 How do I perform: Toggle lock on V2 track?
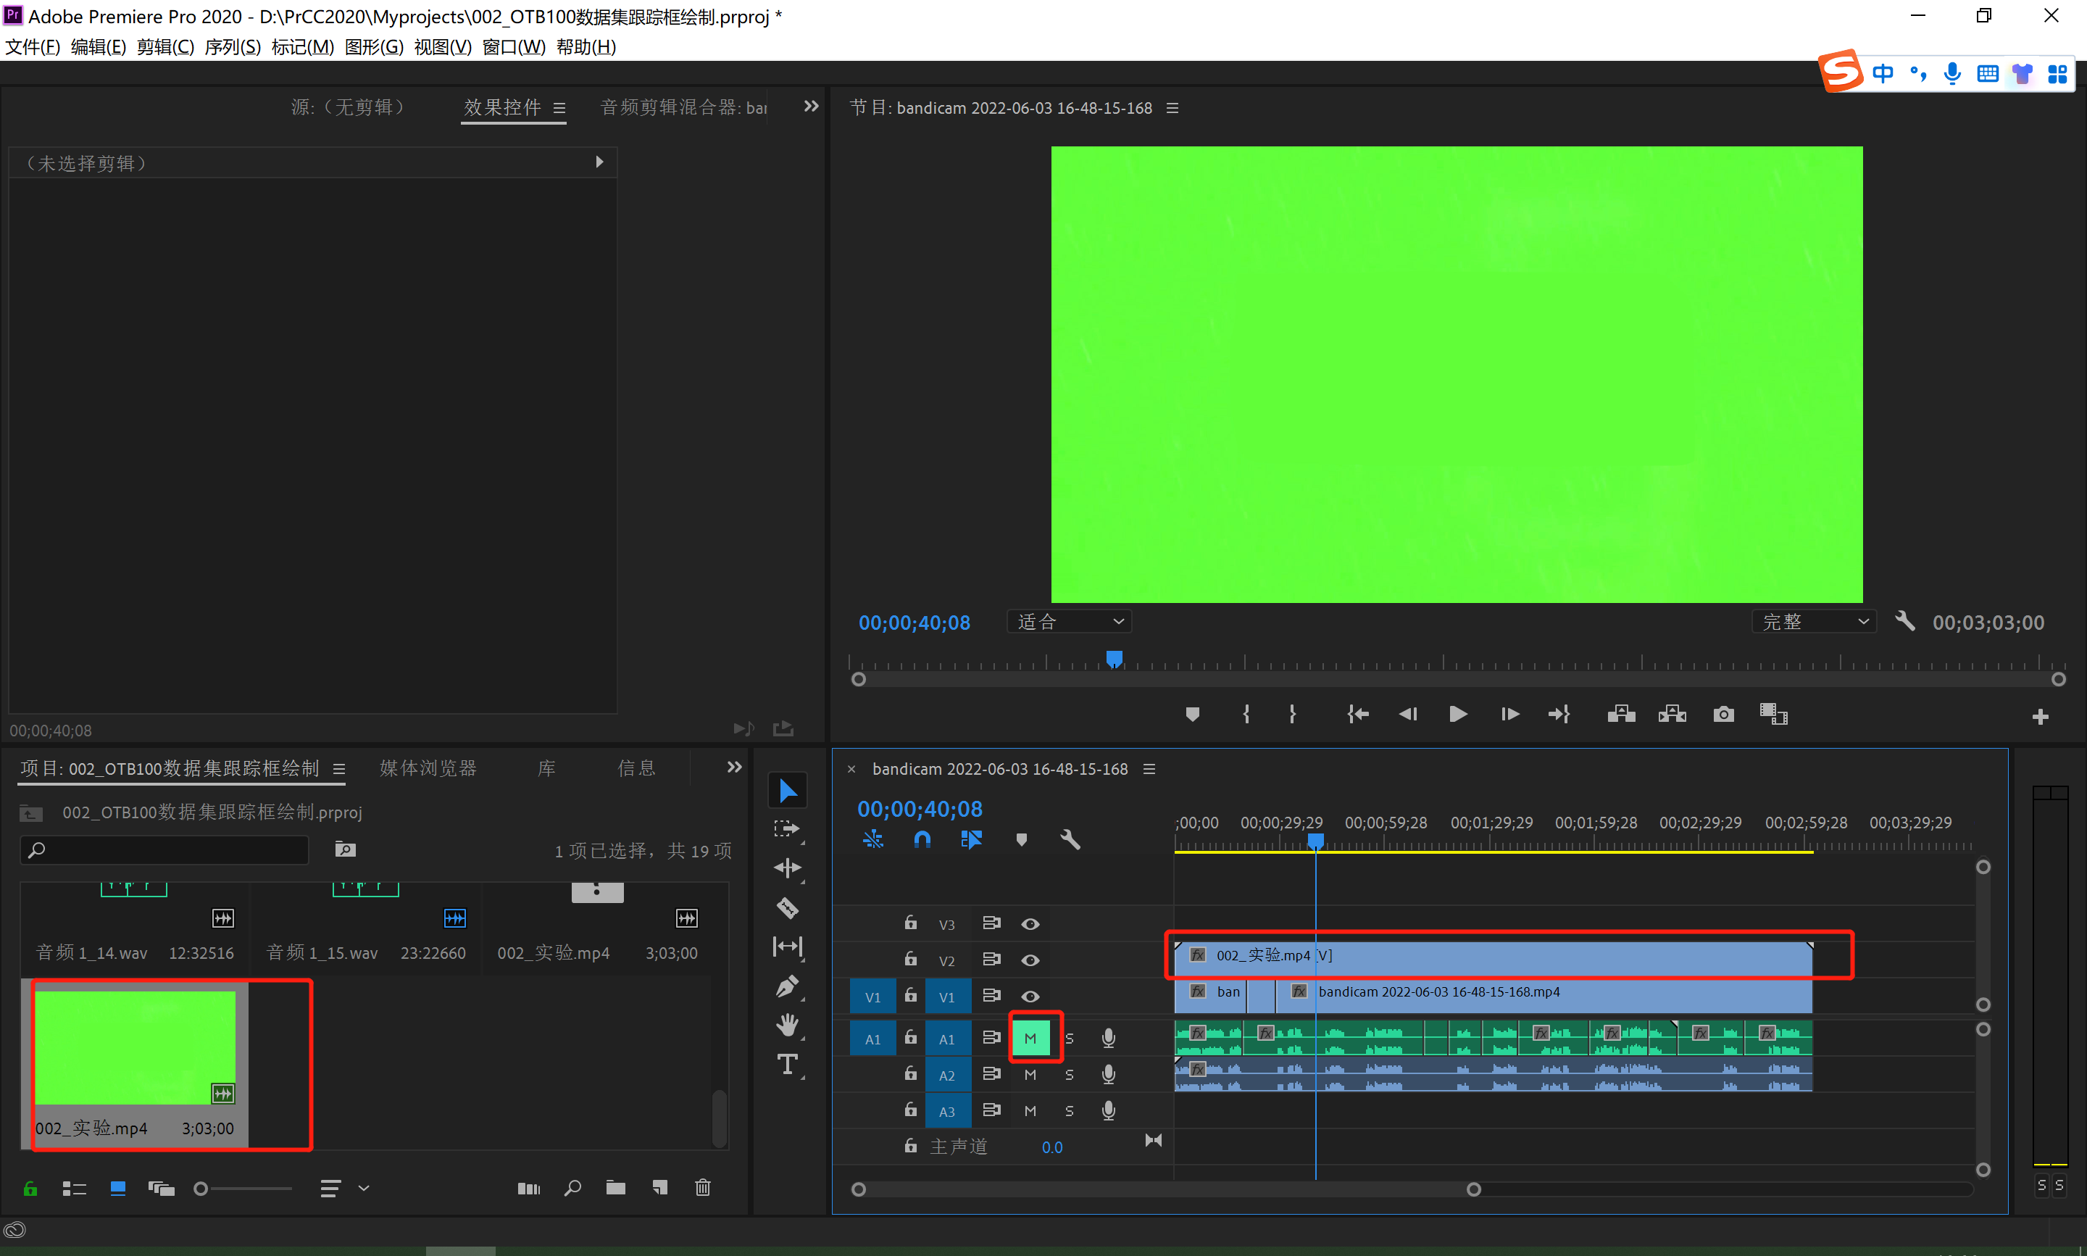pos(910,959)
